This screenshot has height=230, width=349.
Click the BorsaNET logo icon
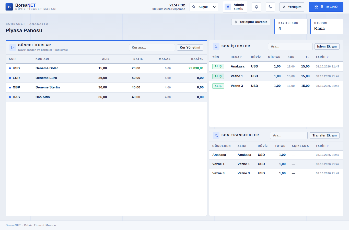(9, 7)
